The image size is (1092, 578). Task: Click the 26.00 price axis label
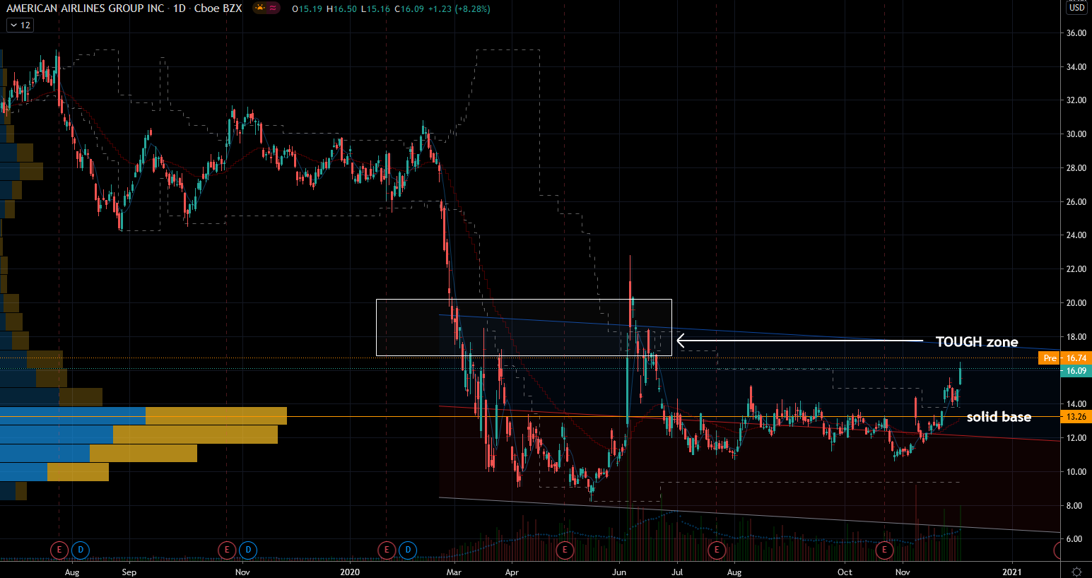pos(1076,202)
